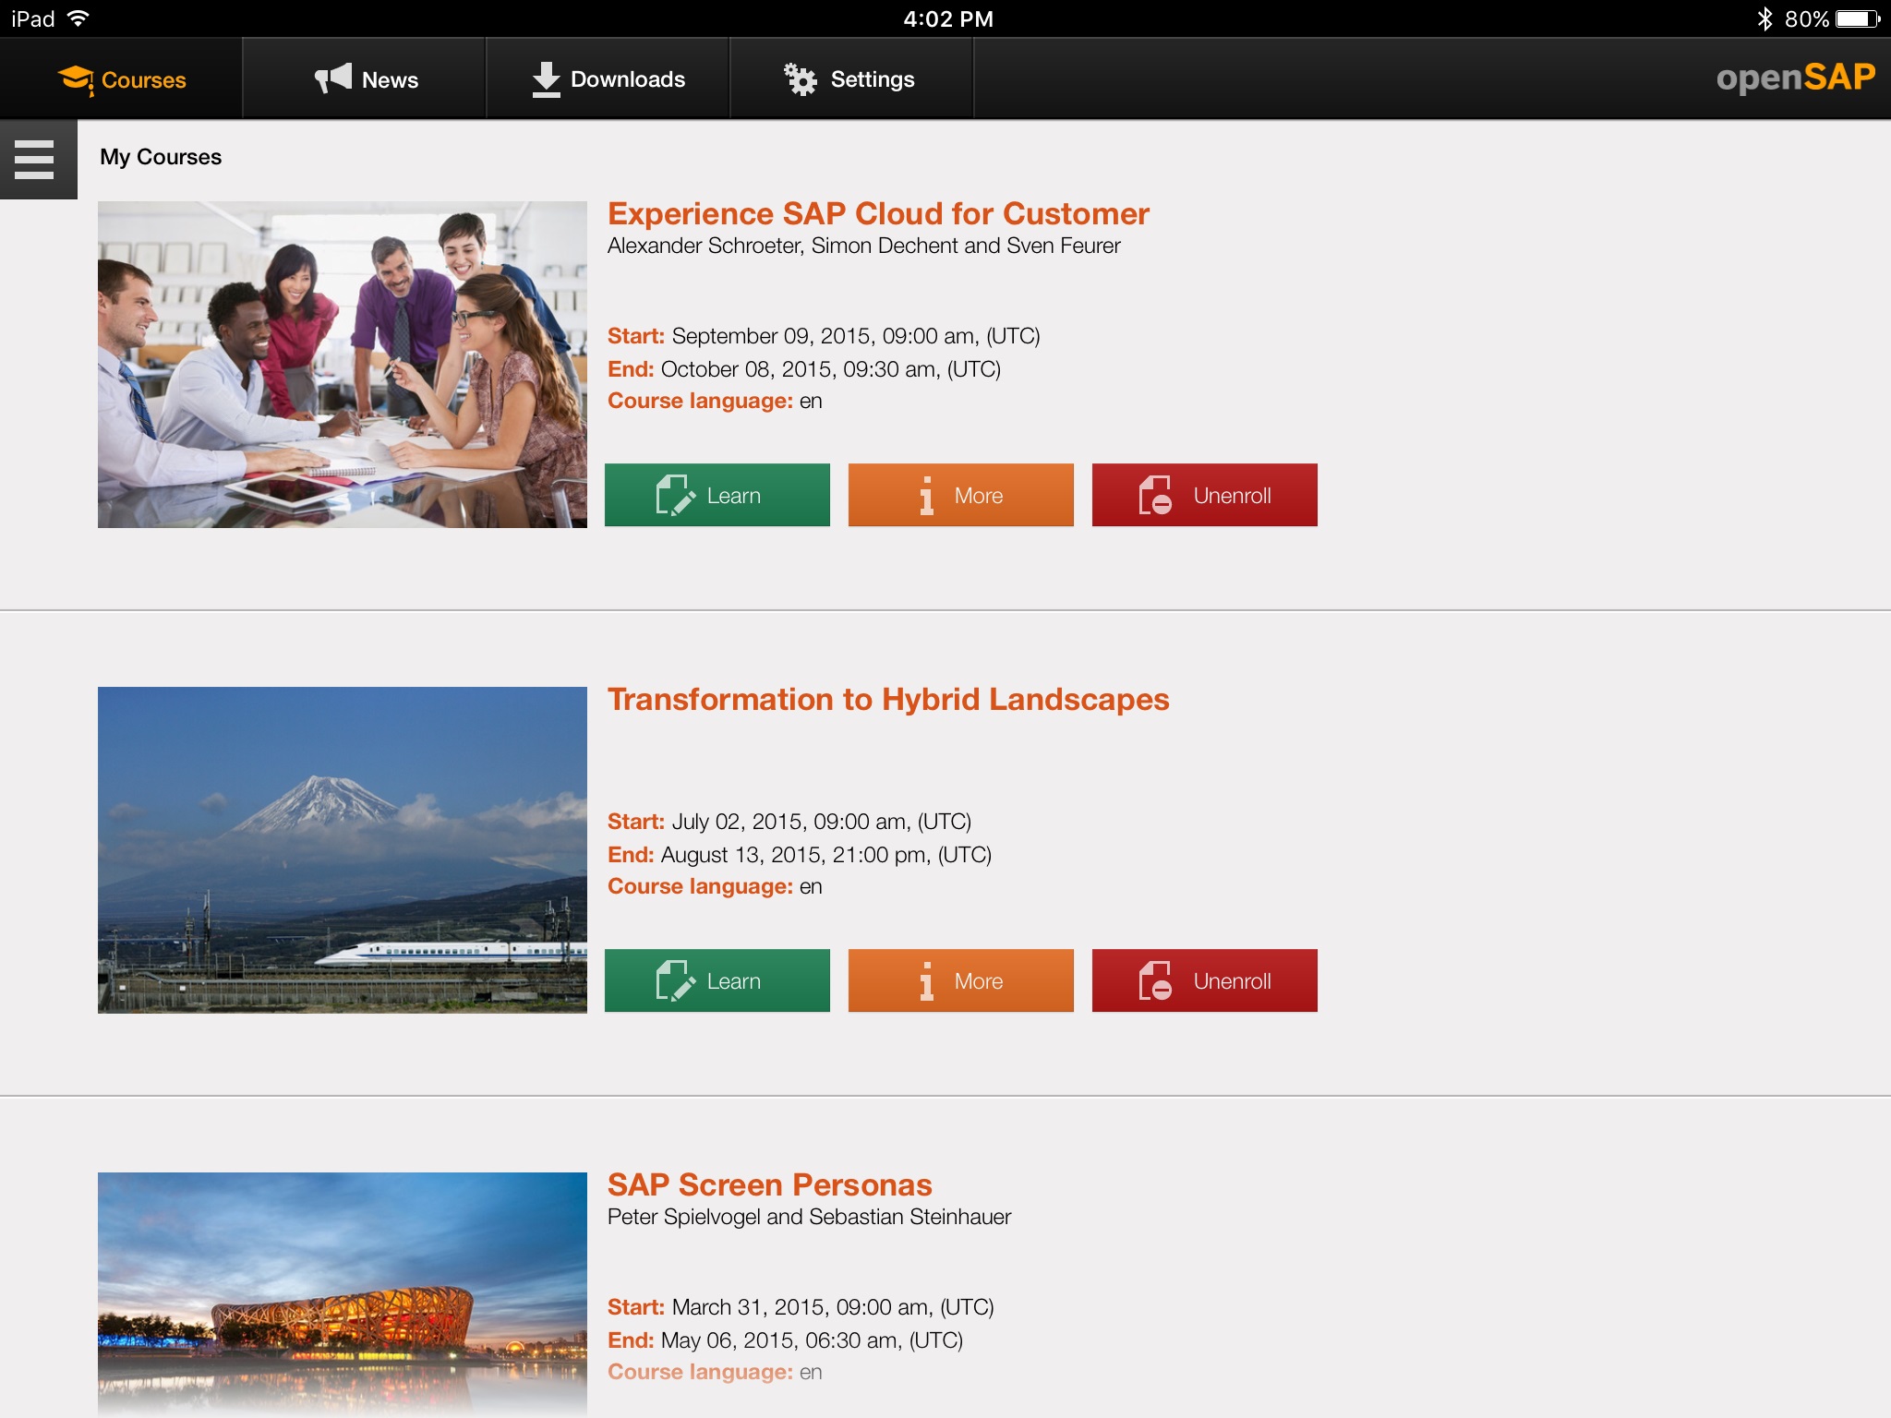Open SAP Screen Personas course title
Viewport: 1891px width, 1418px height.
point(769,1185)
